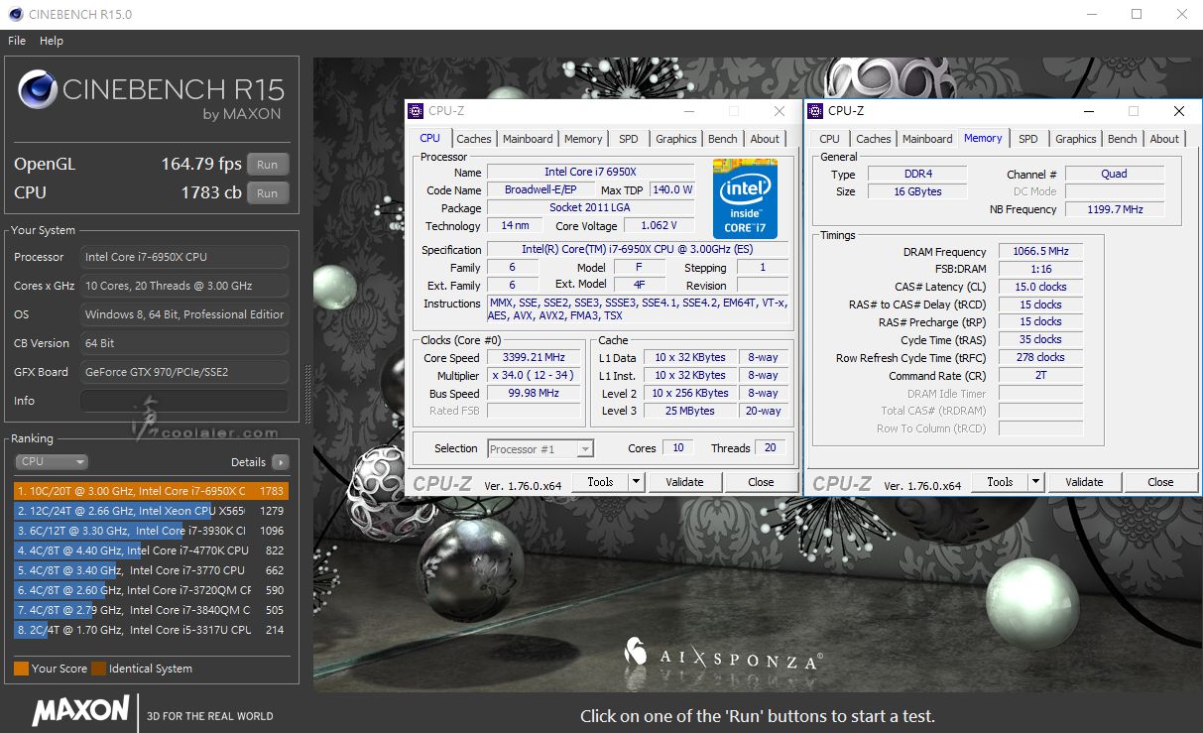Screen dimensions: 1203x733
Task: Click Validate in the Processor CPU-Z window
Action: click(x=684, y=482)
